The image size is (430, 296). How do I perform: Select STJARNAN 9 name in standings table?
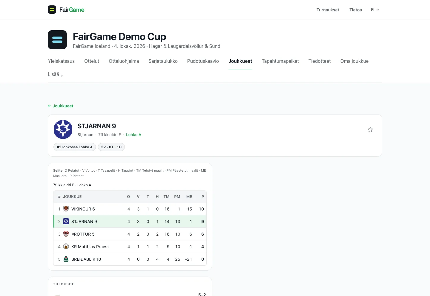(84, 222)
